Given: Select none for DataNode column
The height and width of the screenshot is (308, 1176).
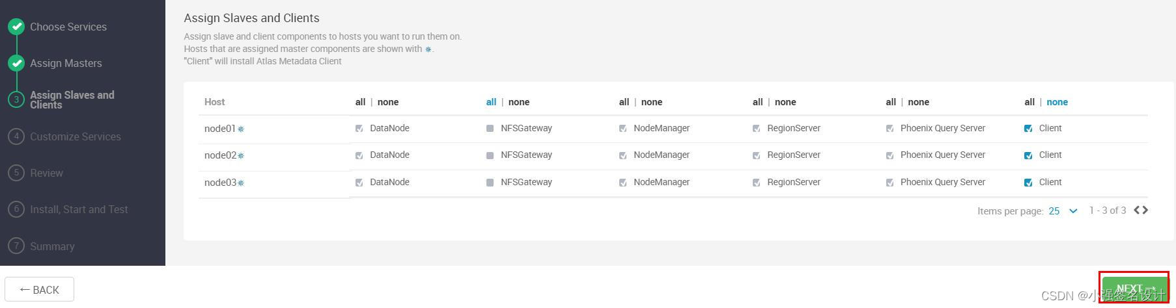Looking at the screenshot, I should click(x=388, y=102).
